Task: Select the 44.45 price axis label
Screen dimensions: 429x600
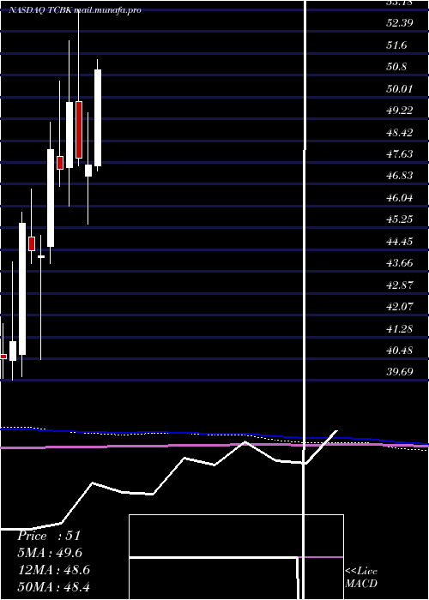Action: (400, 242)
